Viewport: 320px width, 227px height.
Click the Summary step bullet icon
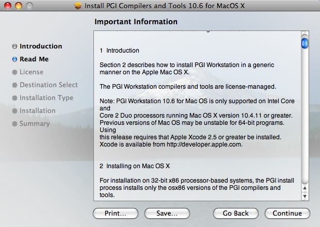tap(14, 124)
